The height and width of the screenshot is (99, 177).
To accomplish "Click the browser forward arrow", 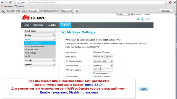I will tap(6, 2).
